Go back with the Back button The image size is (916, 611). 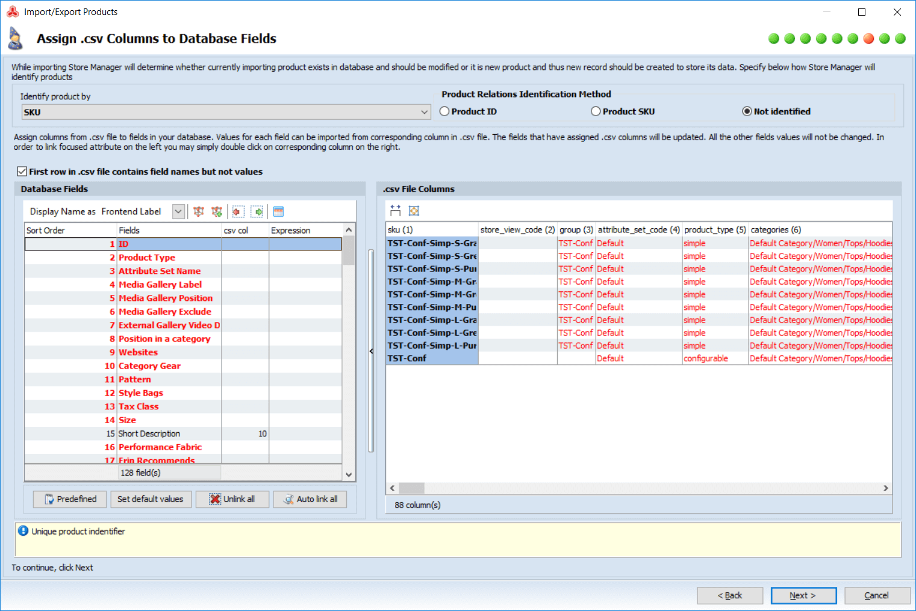730,595
